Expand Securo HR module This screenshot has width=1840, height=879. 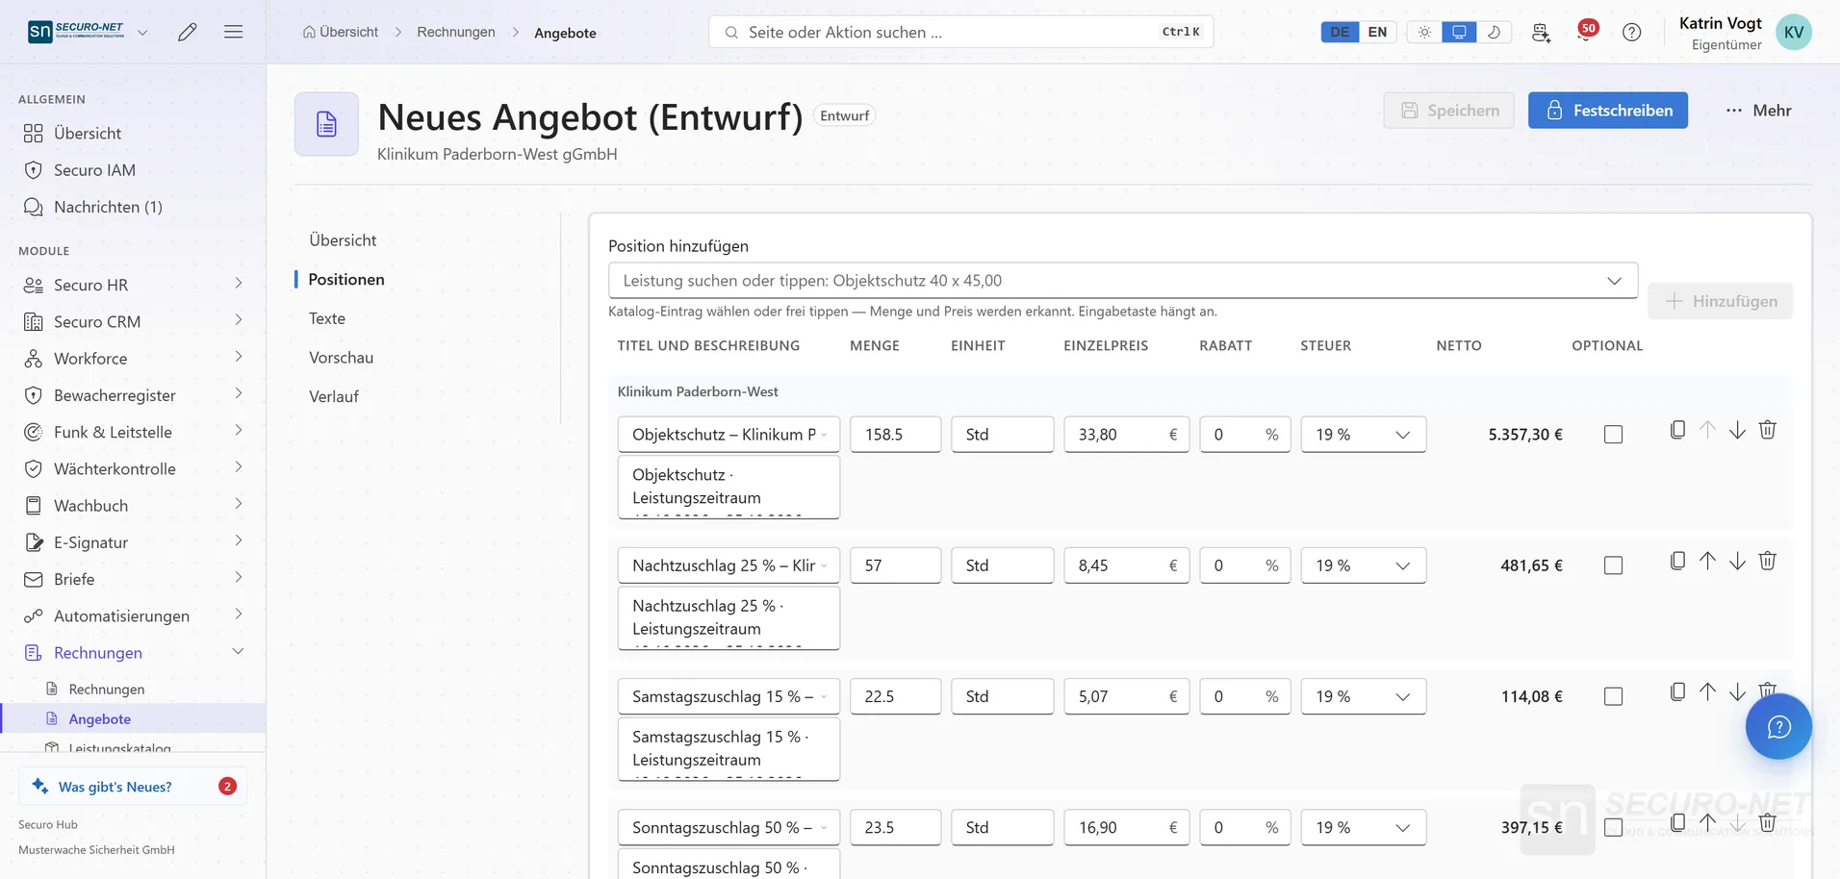click(133, 285)
